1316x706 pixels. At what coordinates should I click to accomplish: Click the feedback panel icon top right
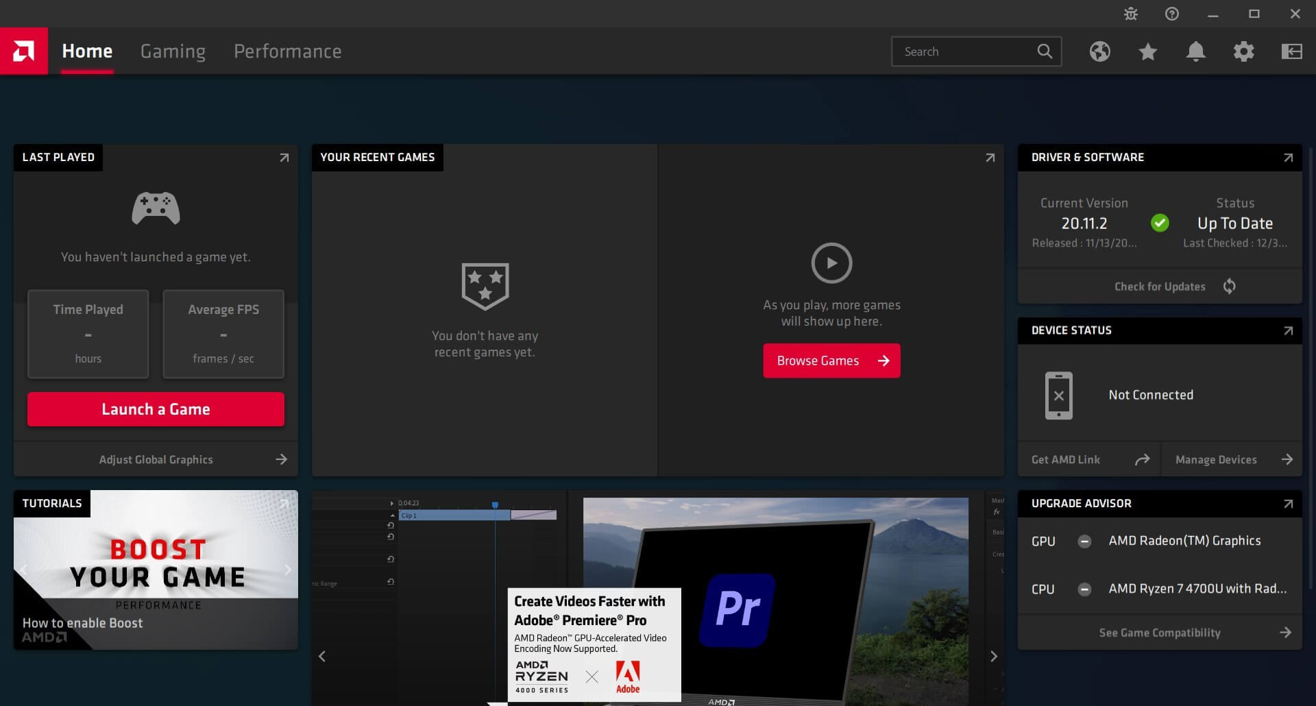pos(1291,51)
